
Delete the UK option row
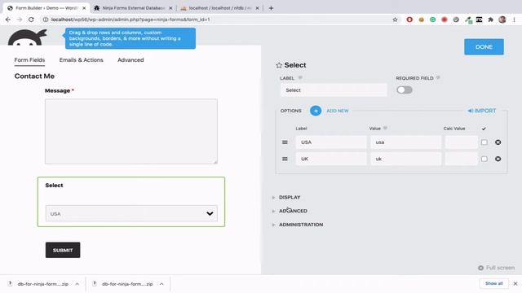[x=498, y=159]
